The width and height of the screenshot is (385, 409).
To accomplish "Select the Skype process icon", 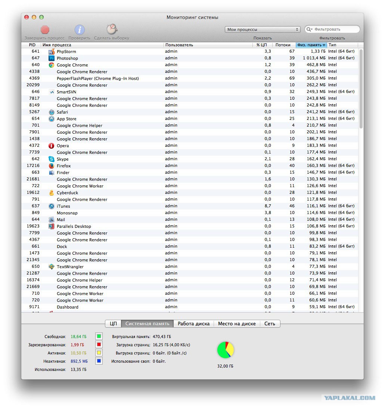I will pos(52,159).
